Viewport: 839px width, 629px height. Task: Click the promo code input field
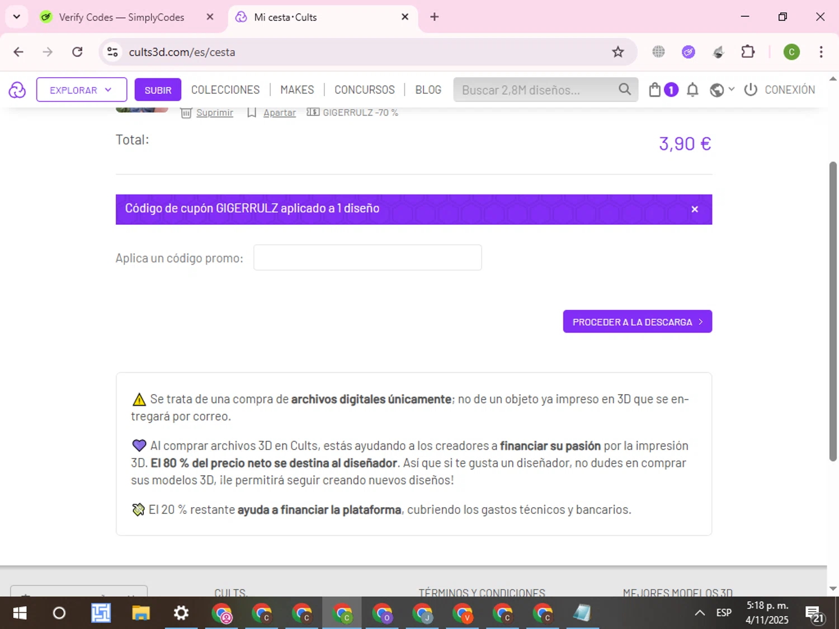367,258
